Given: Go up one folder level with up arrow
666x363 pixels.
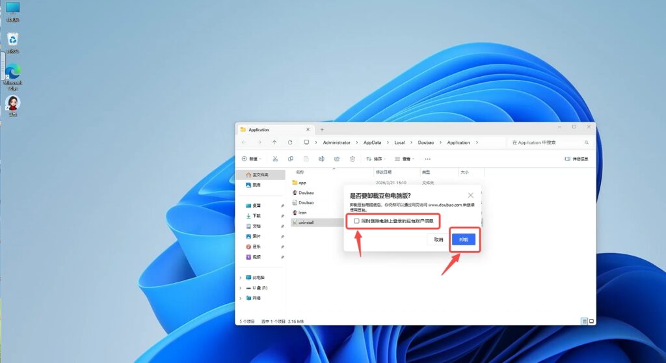Looking at the screenshot, I should coord(274,142).
